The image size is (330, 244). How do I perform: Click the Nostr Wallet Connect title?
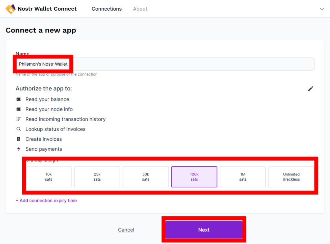[47, 9]
